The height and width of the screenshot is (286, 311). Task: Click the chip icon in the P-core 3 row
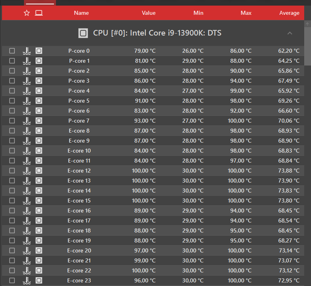[39, 81]
